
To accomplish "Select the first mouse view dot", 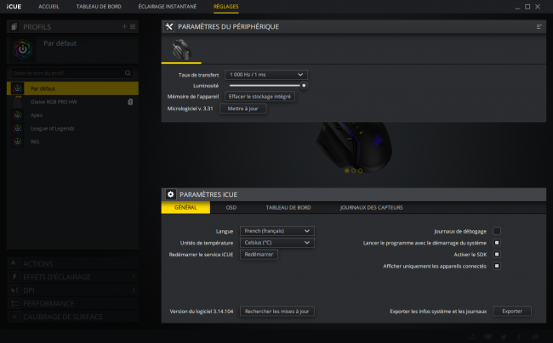I will point(347,171).
